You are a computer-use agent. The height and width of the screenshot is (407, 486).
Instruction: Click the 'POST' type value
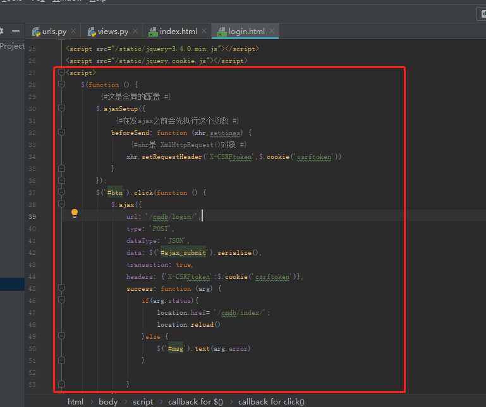160,228
